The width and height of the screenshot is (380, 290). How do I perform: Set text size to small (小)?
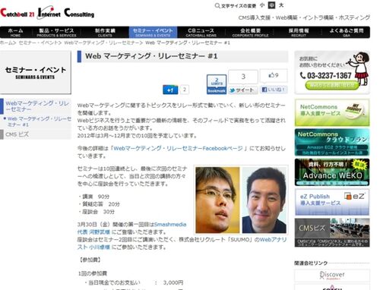click(x=262, y=5)
